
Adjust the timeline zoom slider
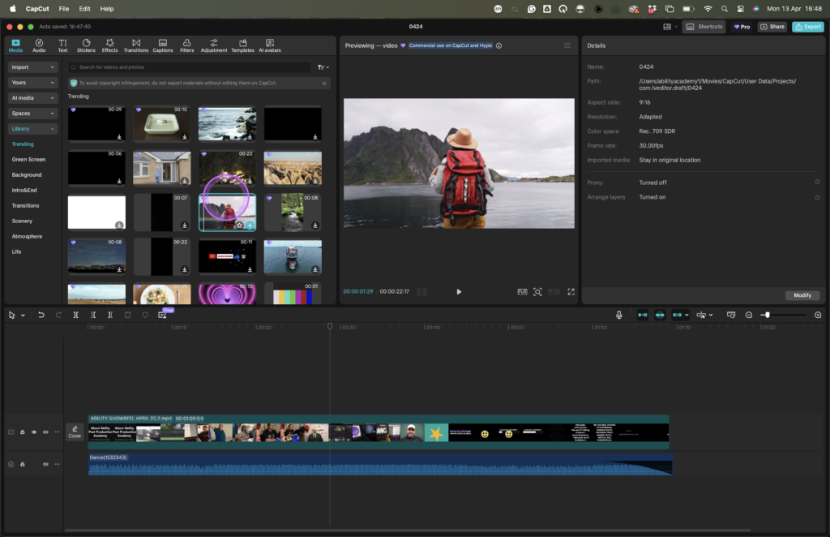point(767,315)
